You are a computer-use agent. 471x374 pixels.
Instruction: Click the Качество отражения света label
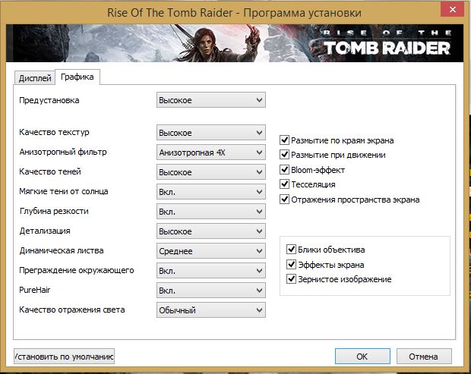point(72,310)
